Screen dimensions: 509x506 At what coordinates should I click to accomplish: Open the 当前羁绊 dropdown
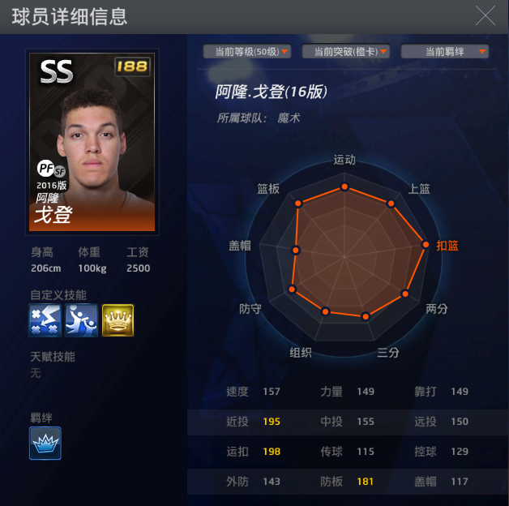[445, 51]
